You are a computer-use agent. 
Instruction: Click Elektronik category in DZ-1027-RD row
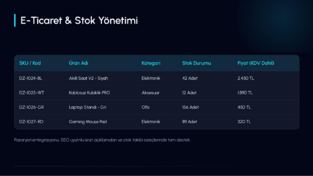pyautogui.click(x=151, y=122)
